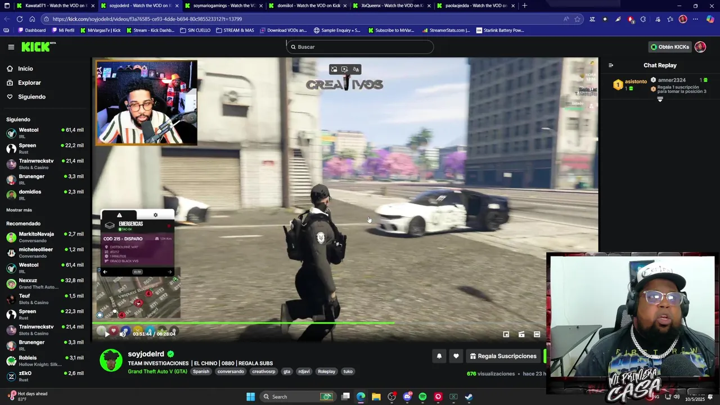The height and width of the screenshot is (405, 720).
Task: Open Siguiendo in sidebar
Action: pyautogui.click(x=31, y=97)
